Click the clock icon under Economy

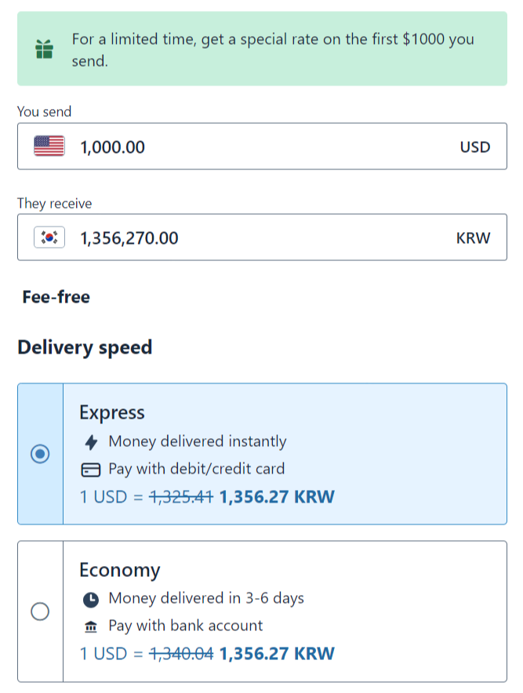[x=91, y=599]
